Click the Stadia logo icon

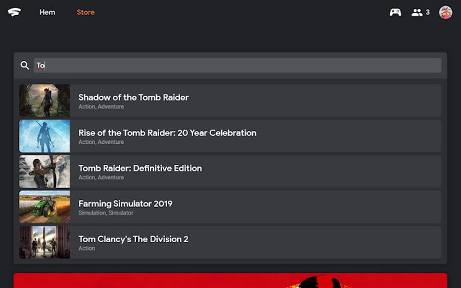[14, 12]
